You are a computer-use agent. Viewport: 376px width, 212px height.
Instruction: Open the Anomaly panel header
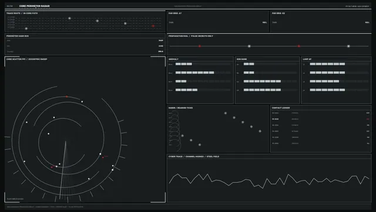point(173,59)
